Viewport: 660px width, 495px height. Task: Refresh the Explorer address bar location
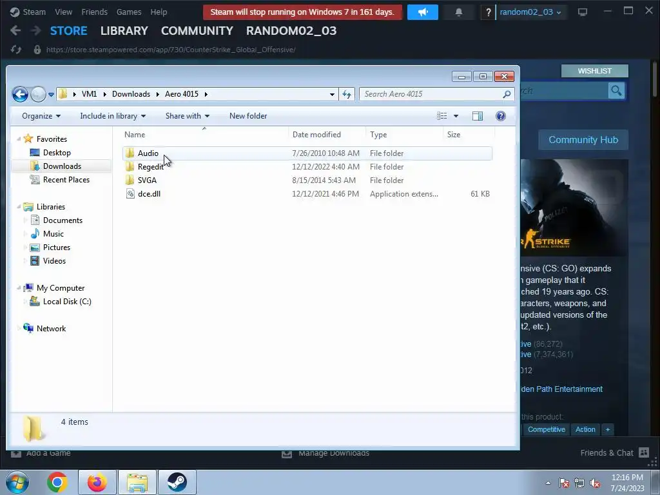click(347, 94)
